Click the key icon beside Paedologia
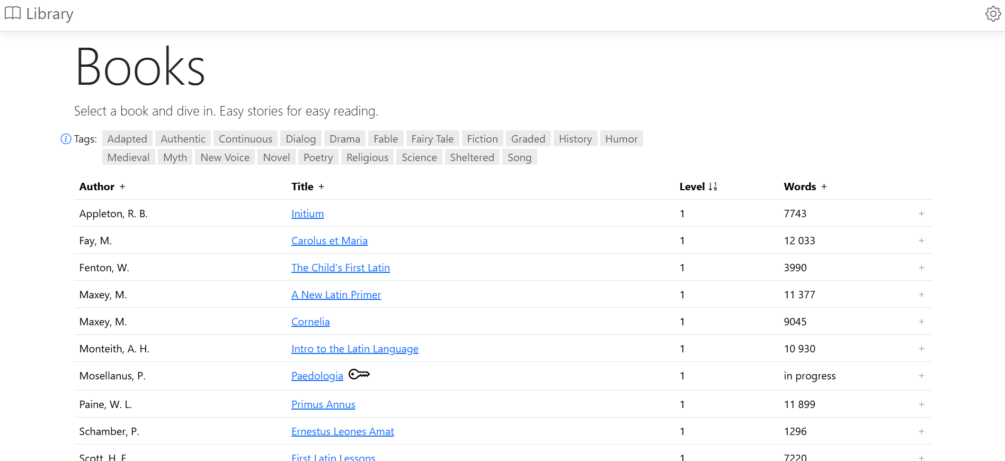This screenshot has width=1005, height=461. coord(359,374)
